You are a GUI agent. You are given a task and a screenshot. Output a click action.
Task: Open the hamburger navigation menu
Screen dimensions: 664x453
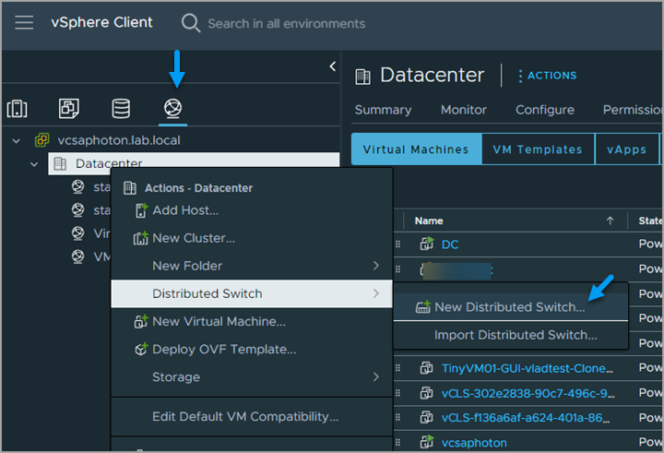click(24, 22)
